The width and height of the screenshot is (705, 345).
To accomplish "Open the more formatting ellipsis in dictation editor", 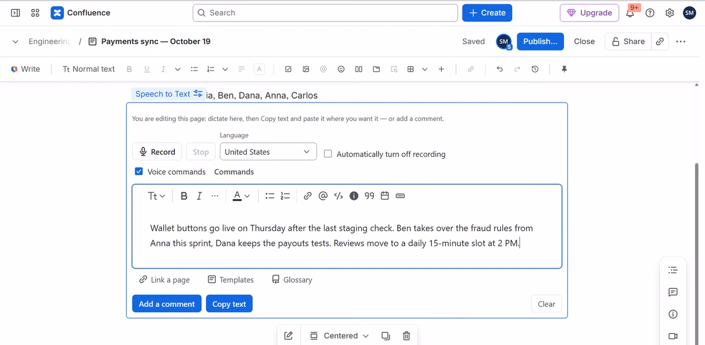I will (215, 196).
